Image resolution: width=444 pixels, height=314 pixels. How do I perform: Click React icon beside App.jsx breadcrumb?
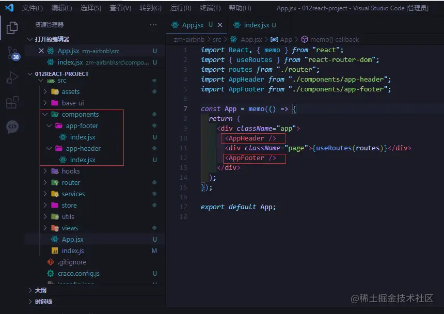pyautogui.click(x=233, y=39)
